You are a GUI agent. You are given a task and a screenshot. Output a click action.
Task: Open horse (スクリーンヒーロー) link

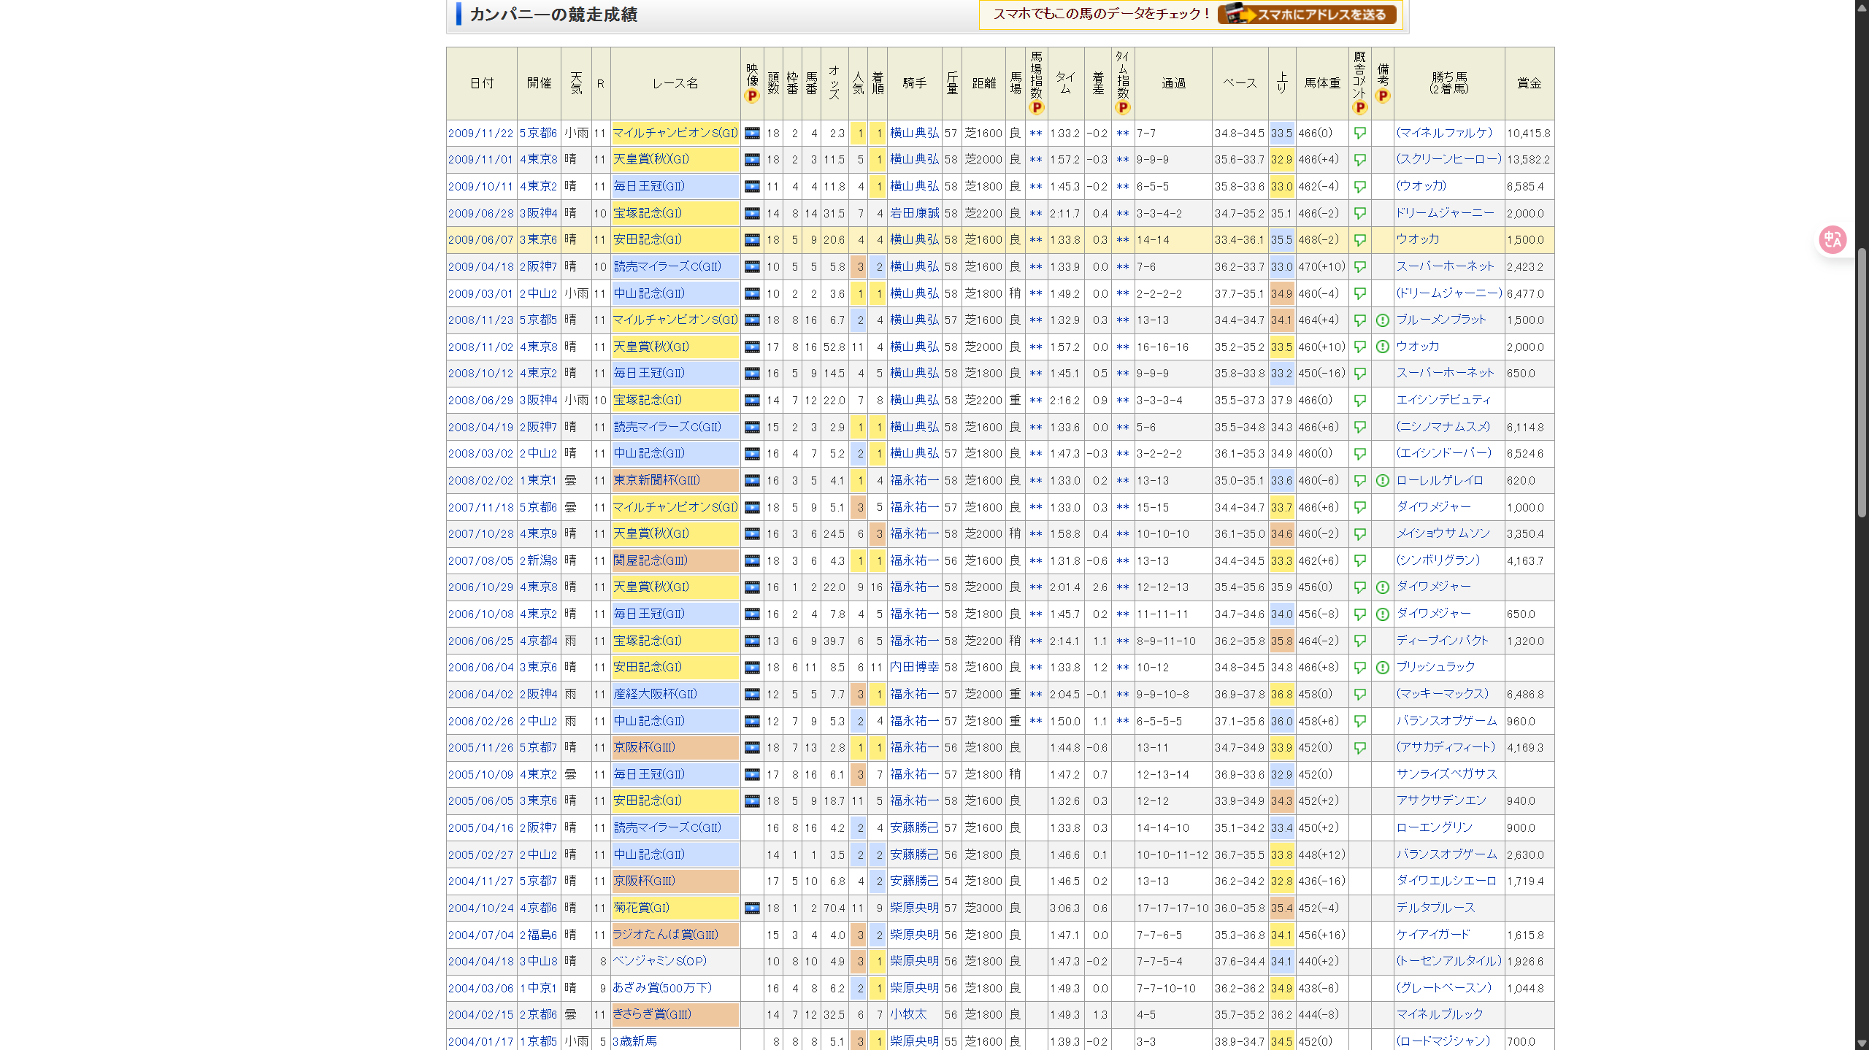(1448, 159)
